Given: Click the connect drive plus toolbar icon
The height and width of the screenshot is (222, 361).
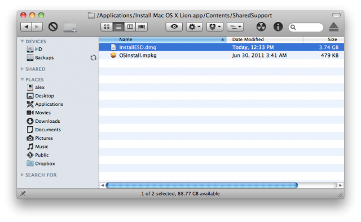Looking at the screenshot, I should coord(70,28).
